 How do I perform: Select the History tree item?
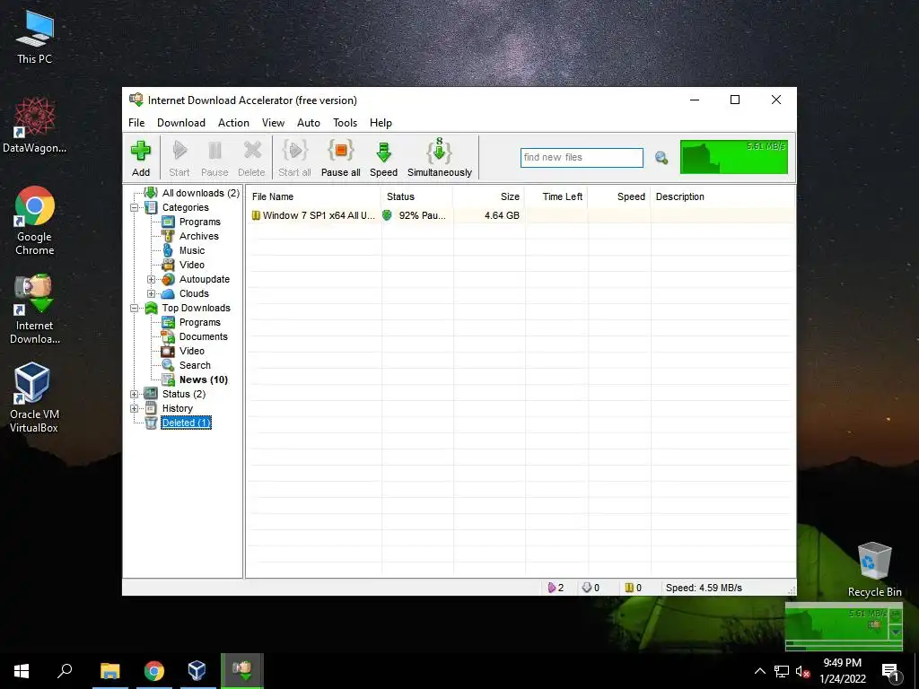click(x=177, y=408)
